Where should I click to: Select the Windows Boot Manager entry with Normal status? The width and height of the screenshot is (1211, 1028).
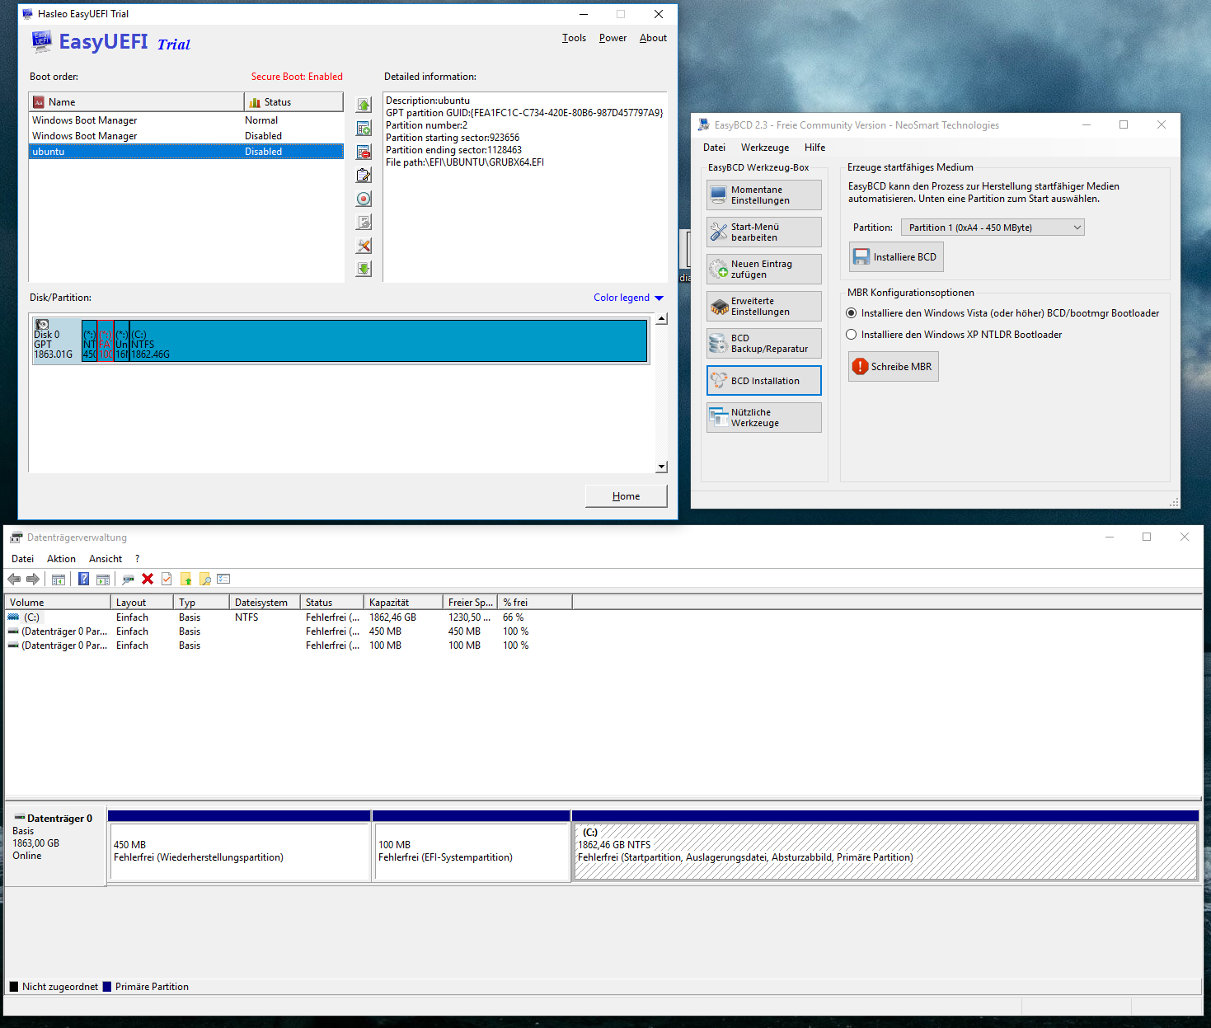coord(186,120)
